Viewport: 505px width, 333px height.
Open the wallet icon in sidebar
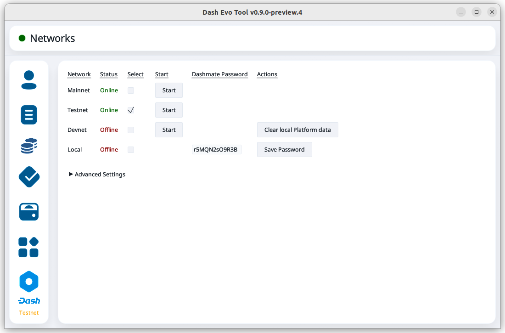(29, 212)
